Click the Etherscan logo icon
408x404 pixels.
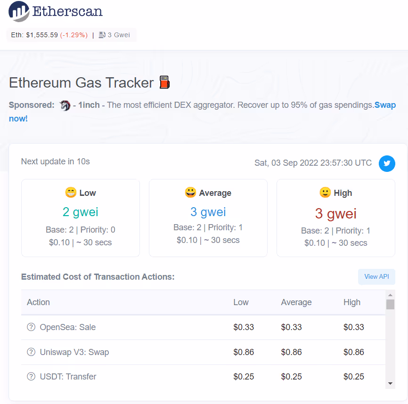pos(19,11)
